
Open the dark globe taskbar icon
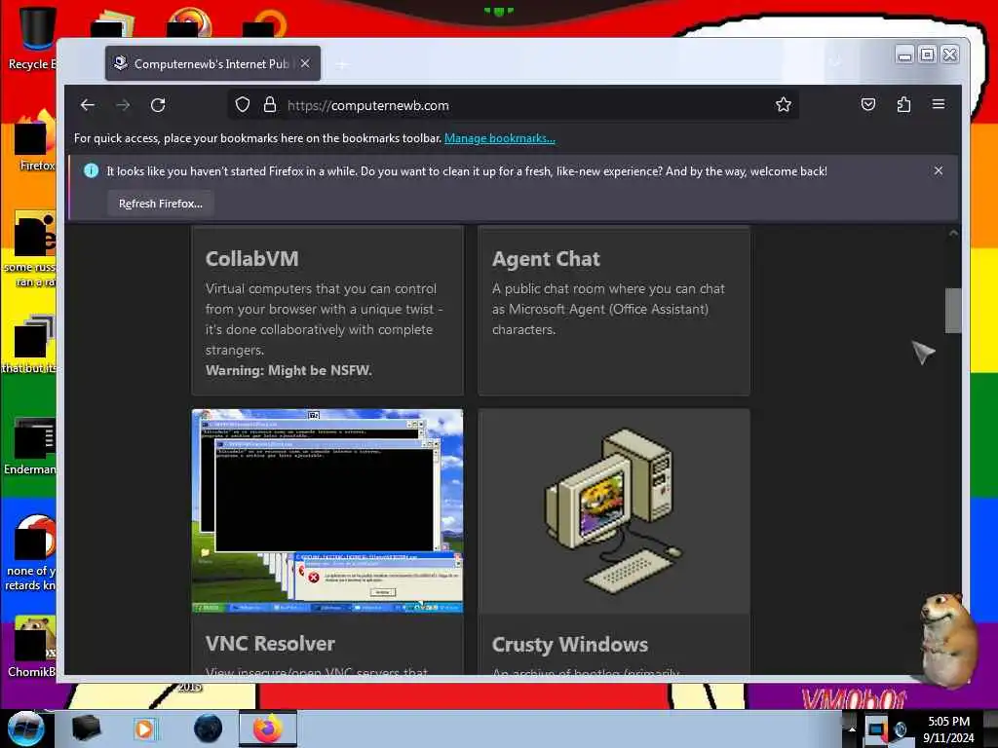tap(209, 729)
